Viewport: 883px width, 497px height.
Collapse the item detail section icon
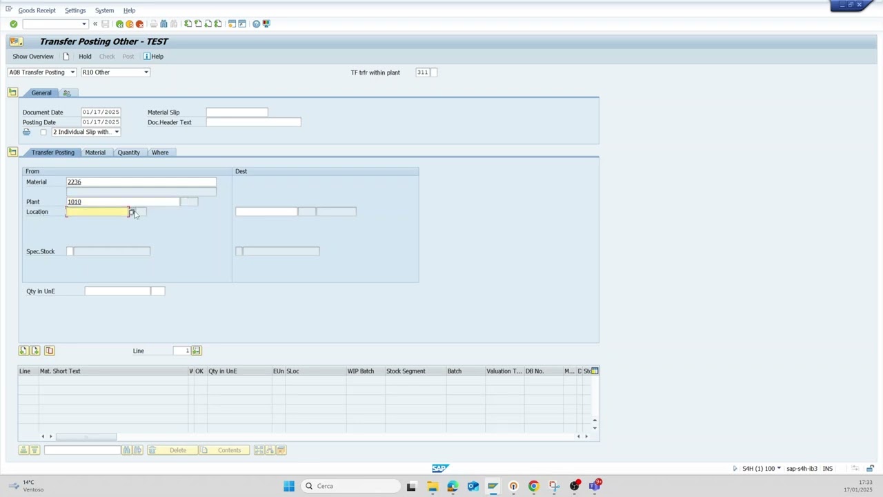pyautogui.click(x=12, y=152)
